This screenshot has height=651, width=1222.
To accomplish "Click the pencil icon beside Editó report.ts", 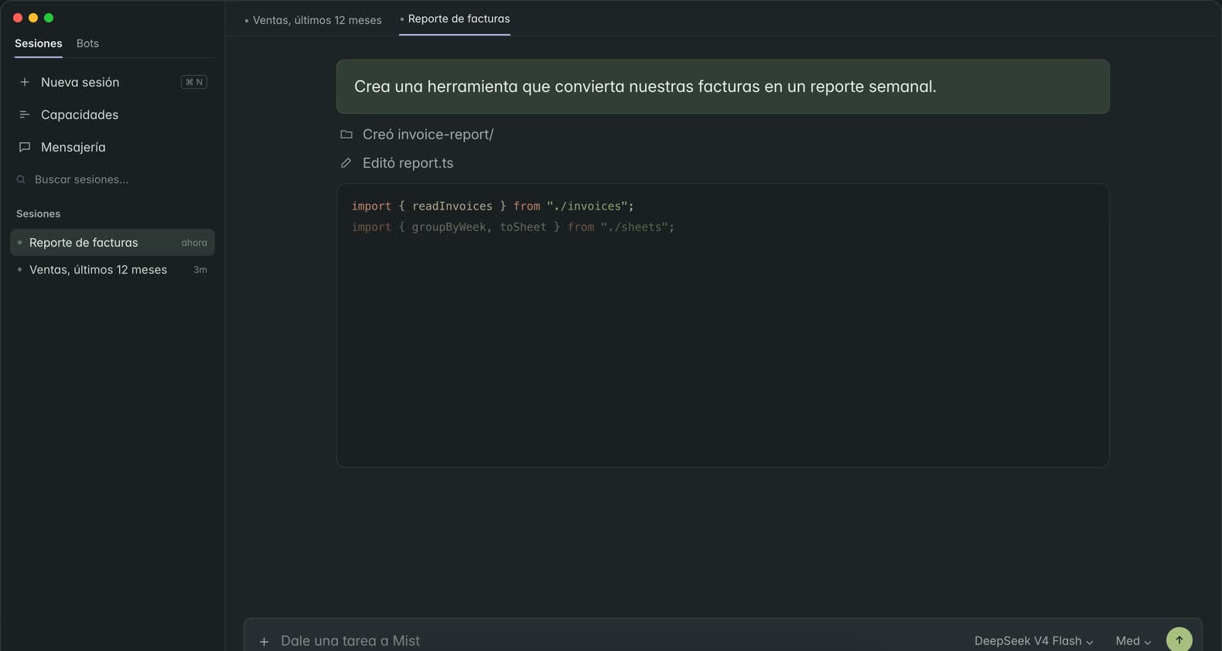I will (x=346, y=163).
